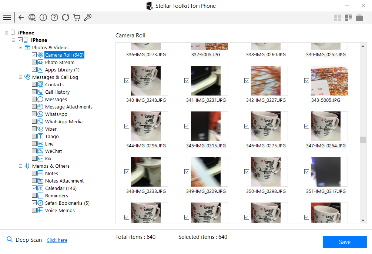Screen dimensions: 372x254
Task: Click the info icon in toolbar
Action: click(x=43, y=17)
